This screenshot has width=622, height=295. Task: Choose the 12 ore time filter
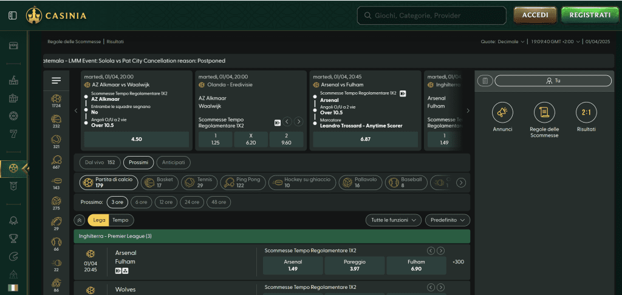pos(166,202)
